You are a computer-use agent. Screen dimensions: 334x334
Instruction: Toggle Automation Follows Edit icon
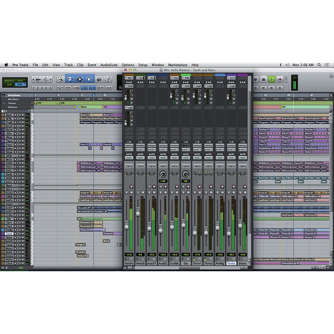(x=84, y=88)
